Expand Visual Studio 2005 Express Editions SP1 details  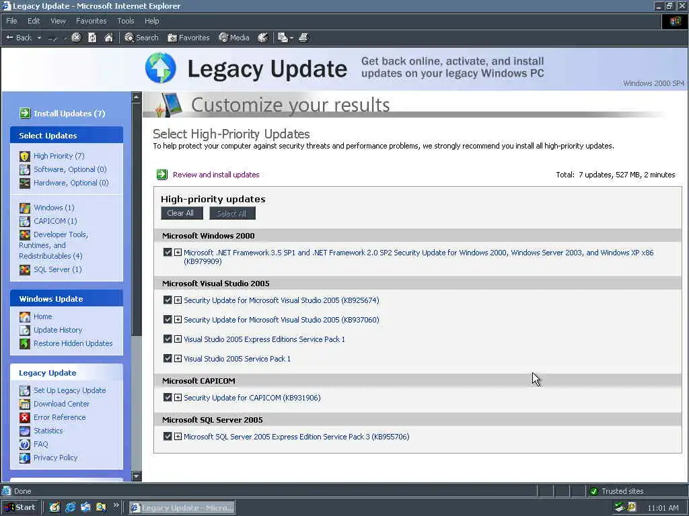coord(178,339)
